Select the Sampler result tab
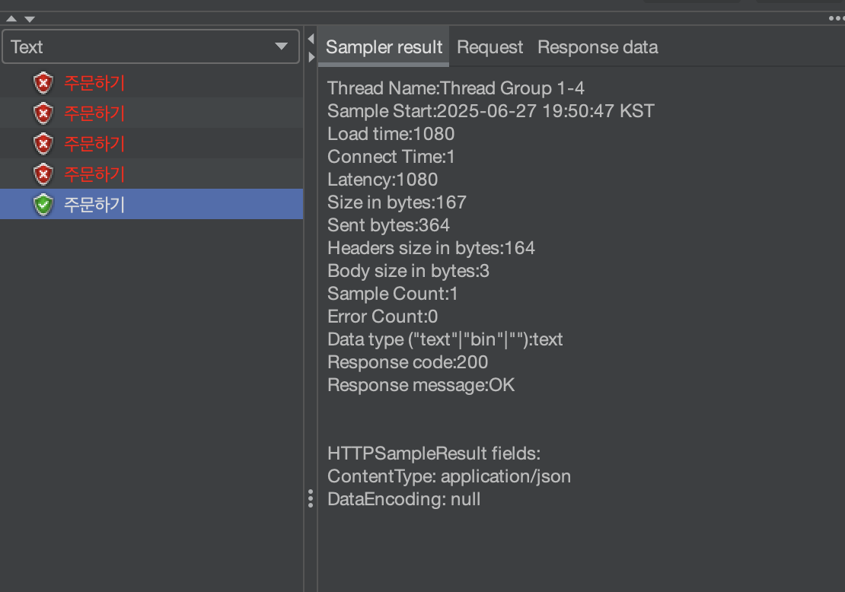This screenshot has width=845, height=592. point(384,47)
